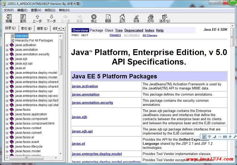Select the javax.faces.el tree item
237x165 pixels.
click(24, 137)
